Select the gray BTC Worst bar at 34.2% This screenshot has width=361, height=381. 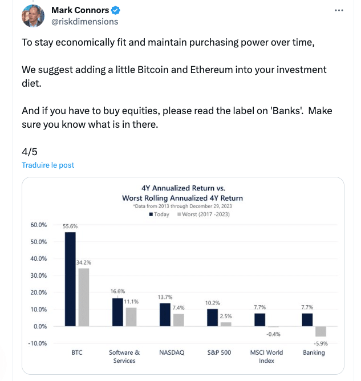click(x=83, y=297)
